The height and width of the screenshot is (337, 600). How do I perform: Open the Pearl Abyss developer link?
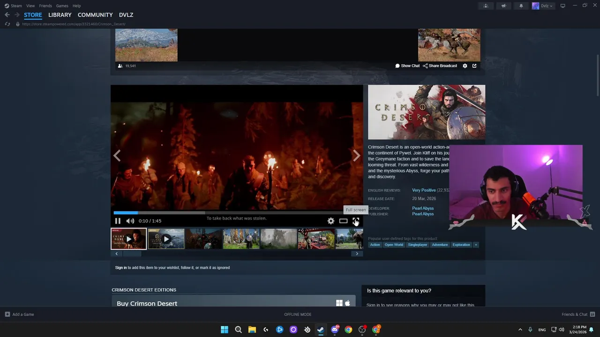[423, 208]
